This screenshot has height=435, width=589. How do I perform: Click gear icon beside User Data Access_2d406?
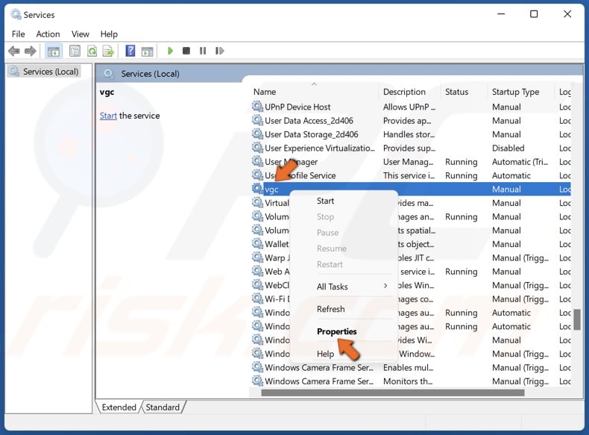point(257,120)
